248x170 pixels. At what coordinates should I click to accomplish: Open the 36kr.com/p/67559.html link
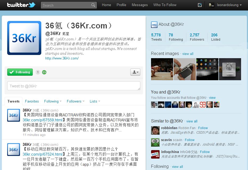coord(42,120)
